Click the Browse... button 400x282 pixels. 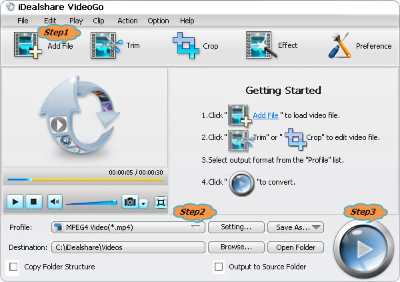236,247
